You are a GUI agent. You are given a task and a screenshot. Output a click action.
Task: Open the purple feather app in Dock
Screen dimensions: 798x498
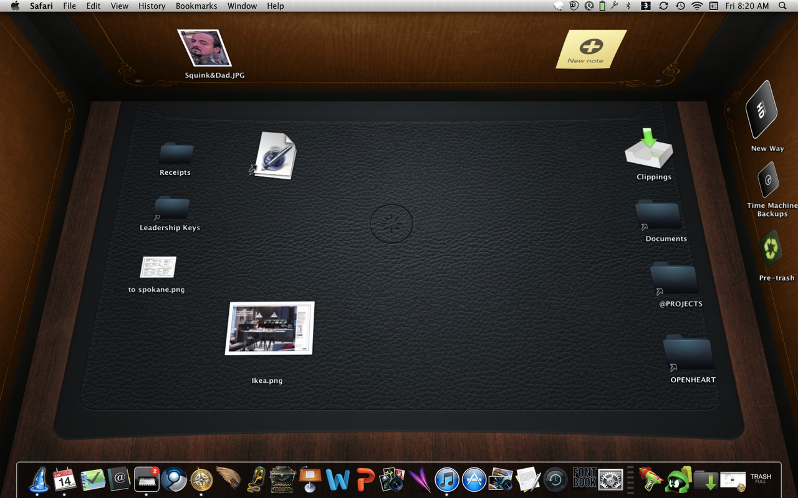point(420,480)
